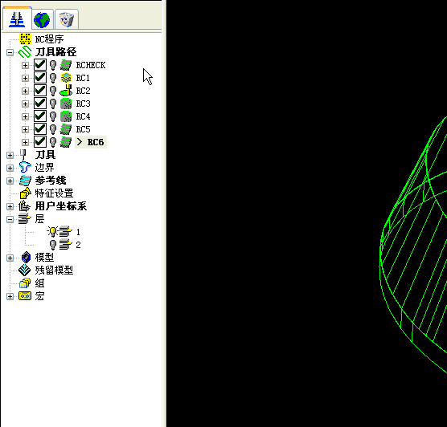The image size is (447, 427).
Task: Click the 刀具路径 toolpath icon
Action: tap(25, 52)
